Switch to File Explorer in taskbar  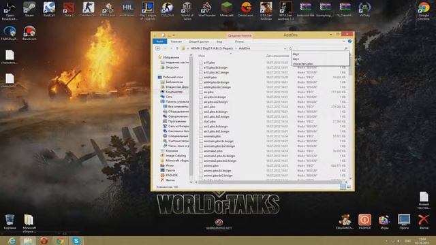[28, 240]
